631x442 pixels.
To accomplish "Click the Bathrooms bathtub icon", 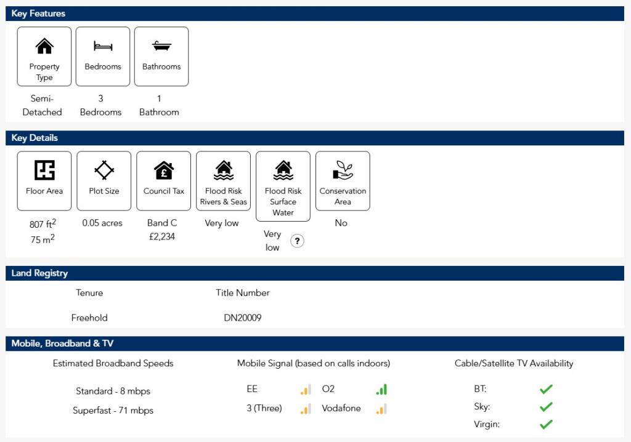I will click(161, 46).
